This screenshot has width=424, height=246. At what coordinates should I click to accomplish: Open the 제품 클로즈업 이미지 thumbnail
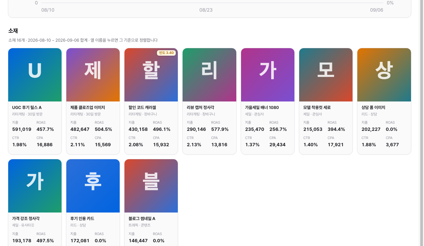pyautogui.click(x=93, y=75)
